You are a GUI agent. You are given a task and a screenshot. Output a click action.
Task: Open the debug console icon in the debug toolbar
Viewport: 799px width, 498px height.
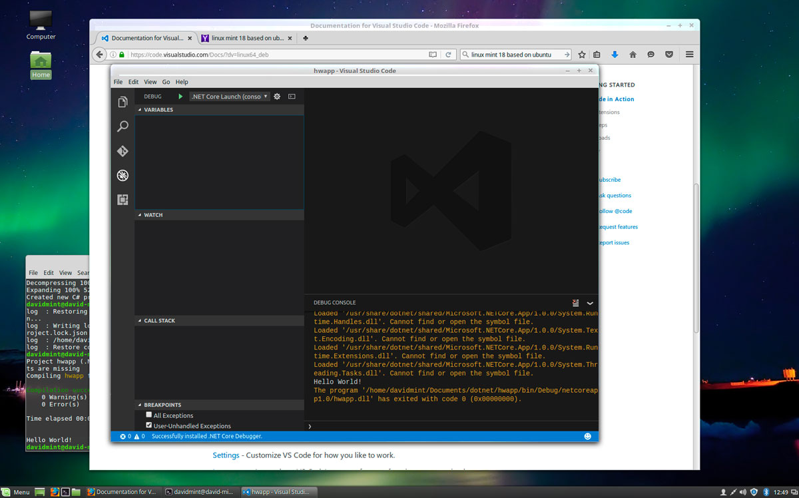[292, 97]
